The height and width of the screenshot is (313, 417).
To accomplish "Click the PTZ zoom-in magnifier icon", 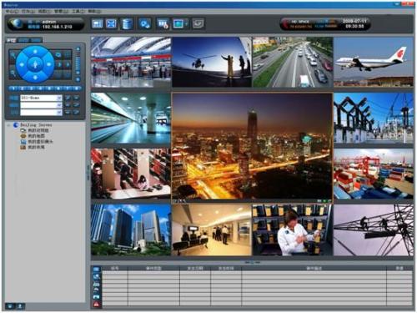I will point(13,55).
